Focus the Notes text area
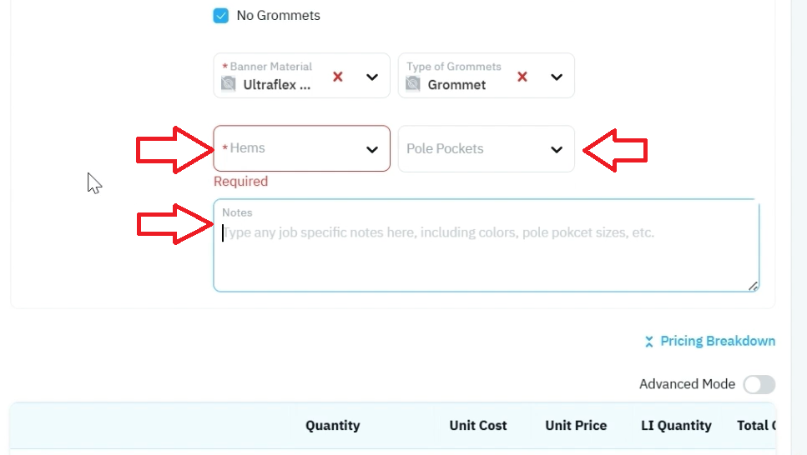Viewport: 807px width, 455px height. pos(487,245)
